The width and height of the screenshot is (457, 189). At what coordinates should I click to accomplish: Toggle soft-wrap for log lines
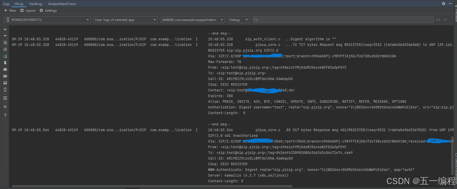click(5, 43)
